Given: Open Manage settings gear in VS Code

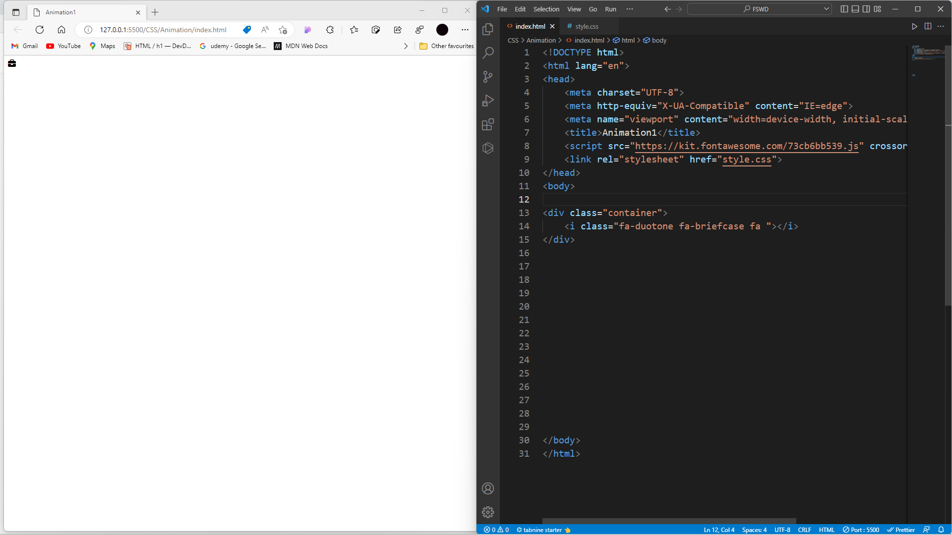Looking at the screenshot, I should click(488, 512).
